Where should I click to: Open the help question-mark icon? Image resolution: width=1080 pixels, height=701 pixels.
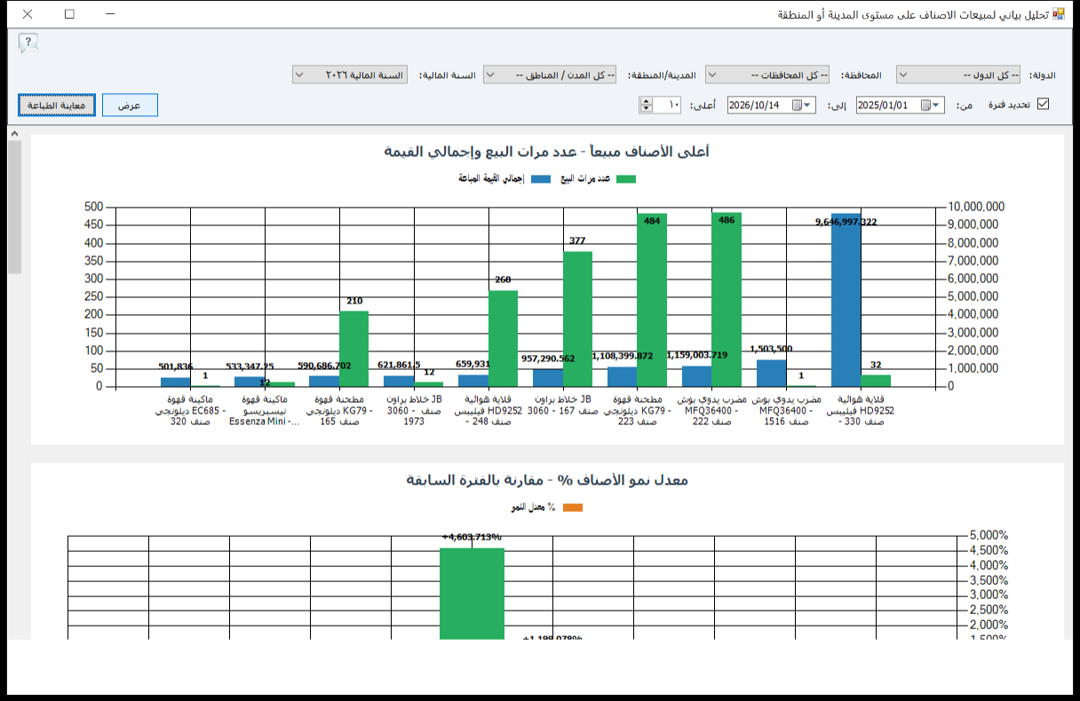coord(28,43)
